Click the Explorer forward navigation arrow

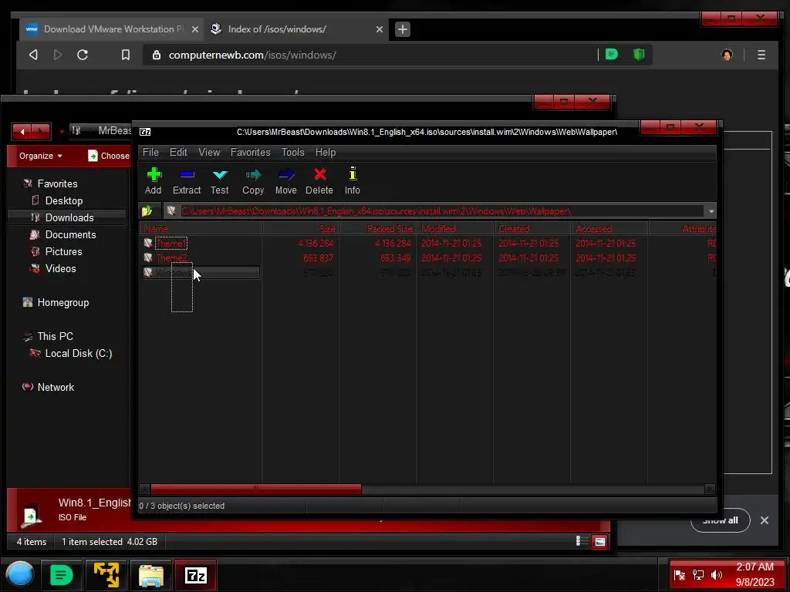[x=41, y=131]
